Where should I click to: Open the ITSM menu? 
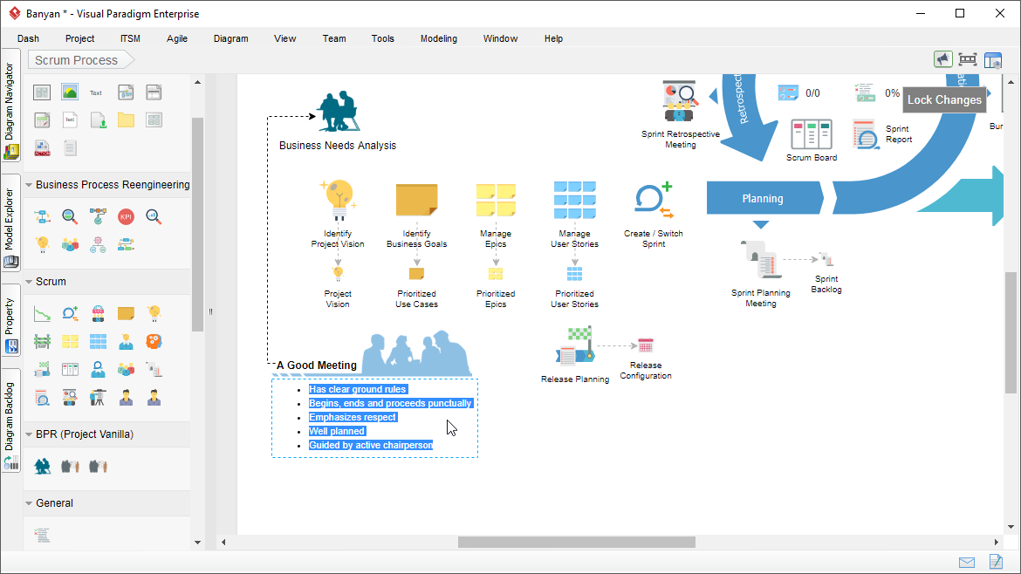tap(130, 38)
